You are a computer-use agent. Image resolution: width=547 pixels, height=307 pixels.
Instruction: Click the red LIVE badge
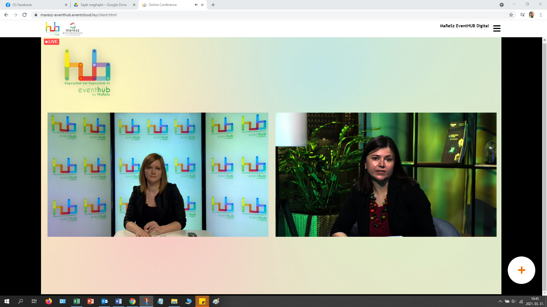pyautogui.click(x=52, y=42)
